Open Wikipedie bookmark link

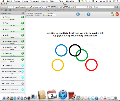pos(49,10)
